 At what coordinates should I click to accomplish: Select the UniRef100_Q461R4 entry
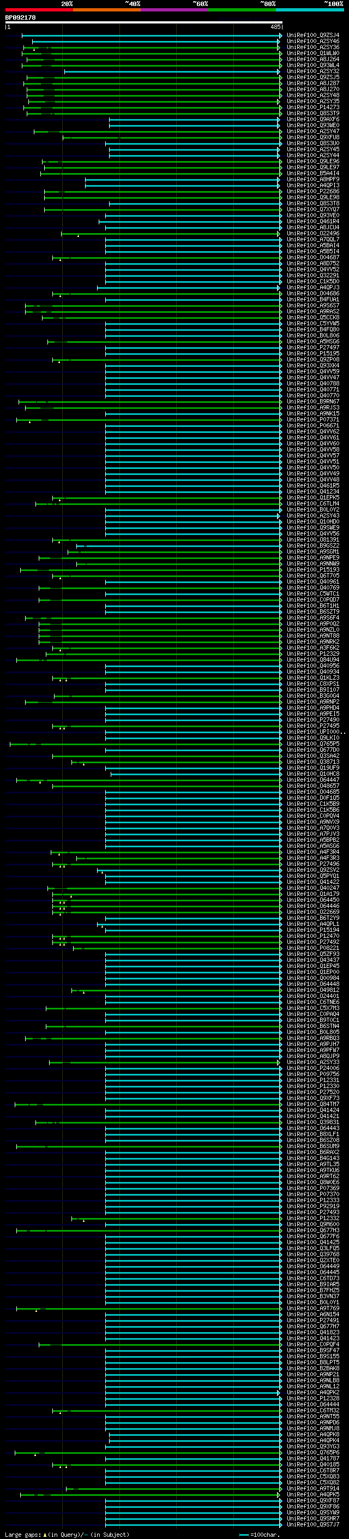[x=313, y=222]
